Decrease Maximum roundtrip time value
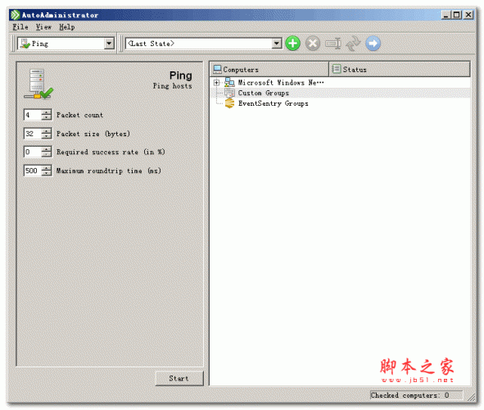Image resolution: width=484 pixels, height=410 pixels. pyautogui.click(x=47, y=173)
